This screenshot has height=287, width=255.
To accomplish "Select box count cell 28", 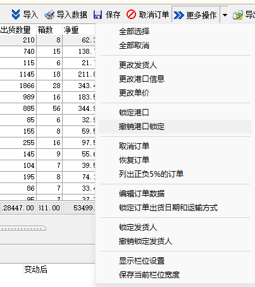I will [x=49, y=86].
